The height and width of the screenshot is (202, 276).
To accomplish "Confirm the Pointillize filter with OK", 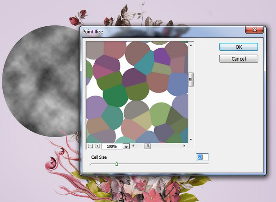I will coord(238,47).
